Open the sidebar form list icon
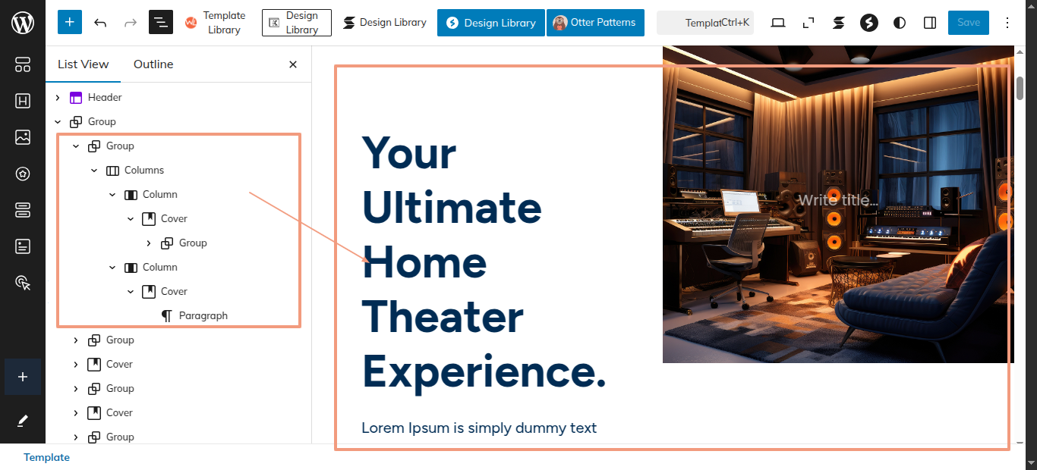 click(23, 246)
